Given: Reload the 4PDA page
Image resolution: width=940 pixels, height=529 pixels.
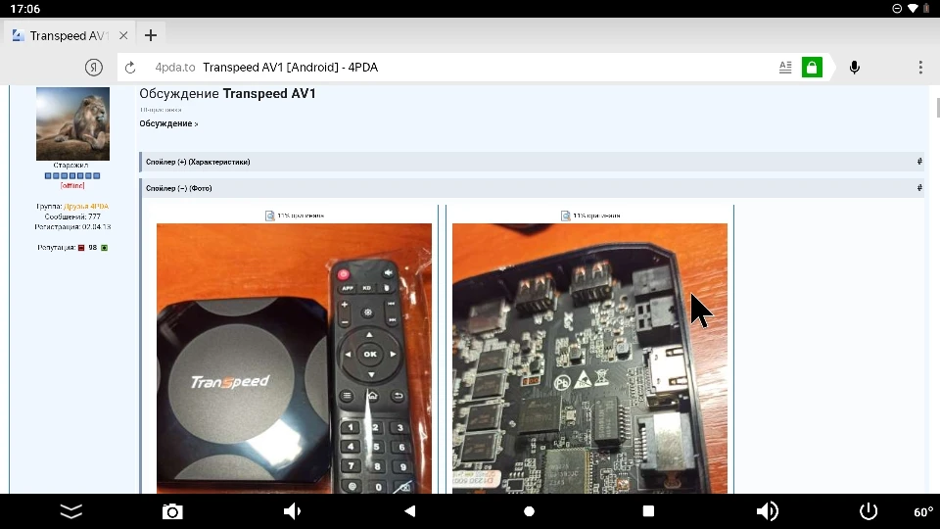Looking at the screenshot, I should click(x=130, y=68).
